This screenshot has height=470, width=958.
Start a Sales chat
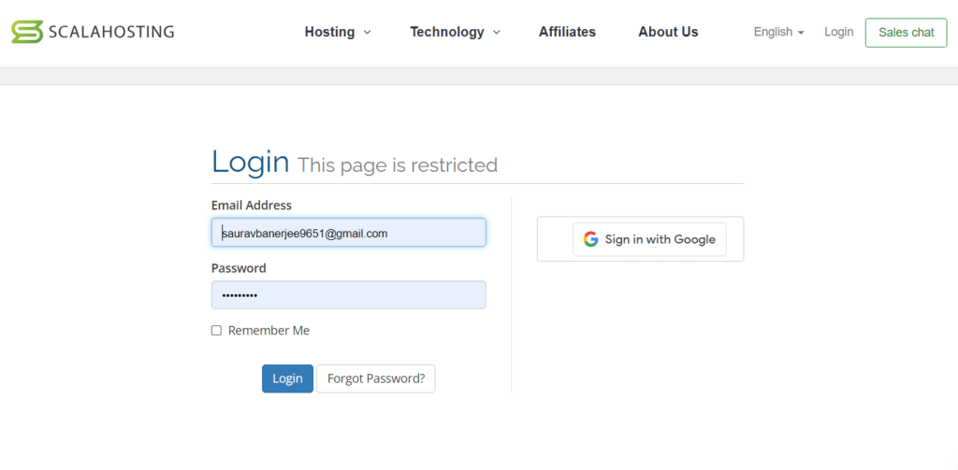pos(906,33)
